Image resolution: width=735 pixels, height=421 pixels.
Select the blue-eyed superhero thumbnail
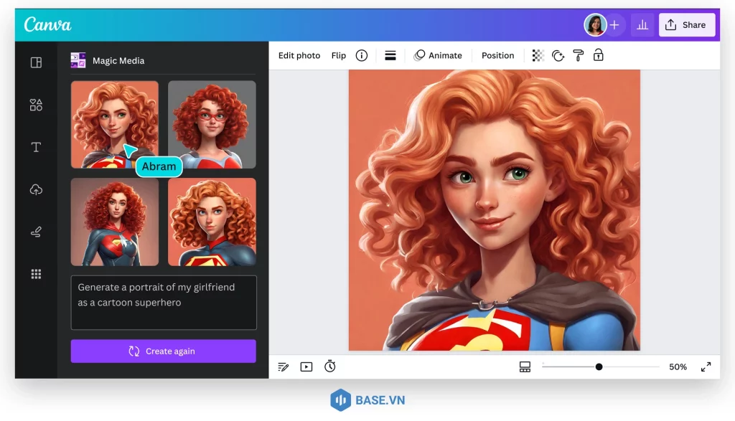(x=212, y=222)
